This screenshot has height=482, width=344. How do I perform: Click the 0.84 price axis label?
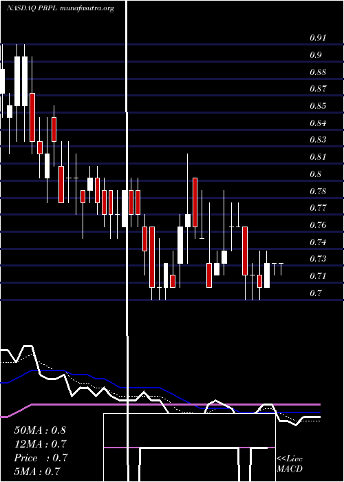[x=318, y=123]
